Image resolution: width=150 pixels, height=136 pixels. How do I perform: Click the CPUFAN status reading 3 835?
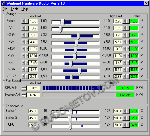125,88
